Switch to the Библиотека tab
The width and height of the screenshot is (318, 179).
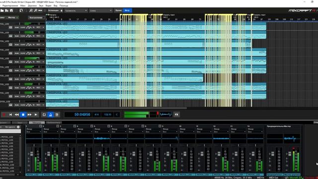click(x=54, y=123)
